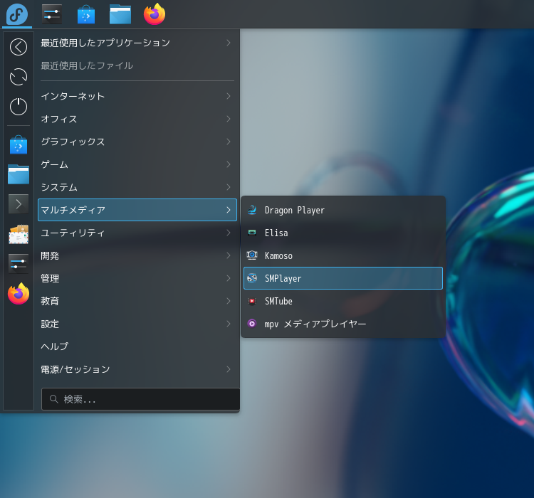Click the Dragon Player icon
Screen dimensions: 534x498
[x=252, y=210]
